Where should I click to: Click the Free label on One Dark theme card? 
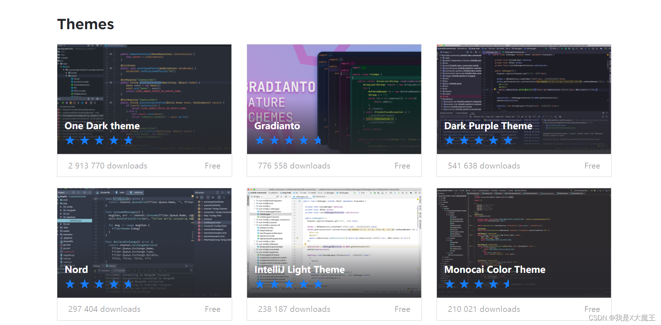click(x=213, y=166)
